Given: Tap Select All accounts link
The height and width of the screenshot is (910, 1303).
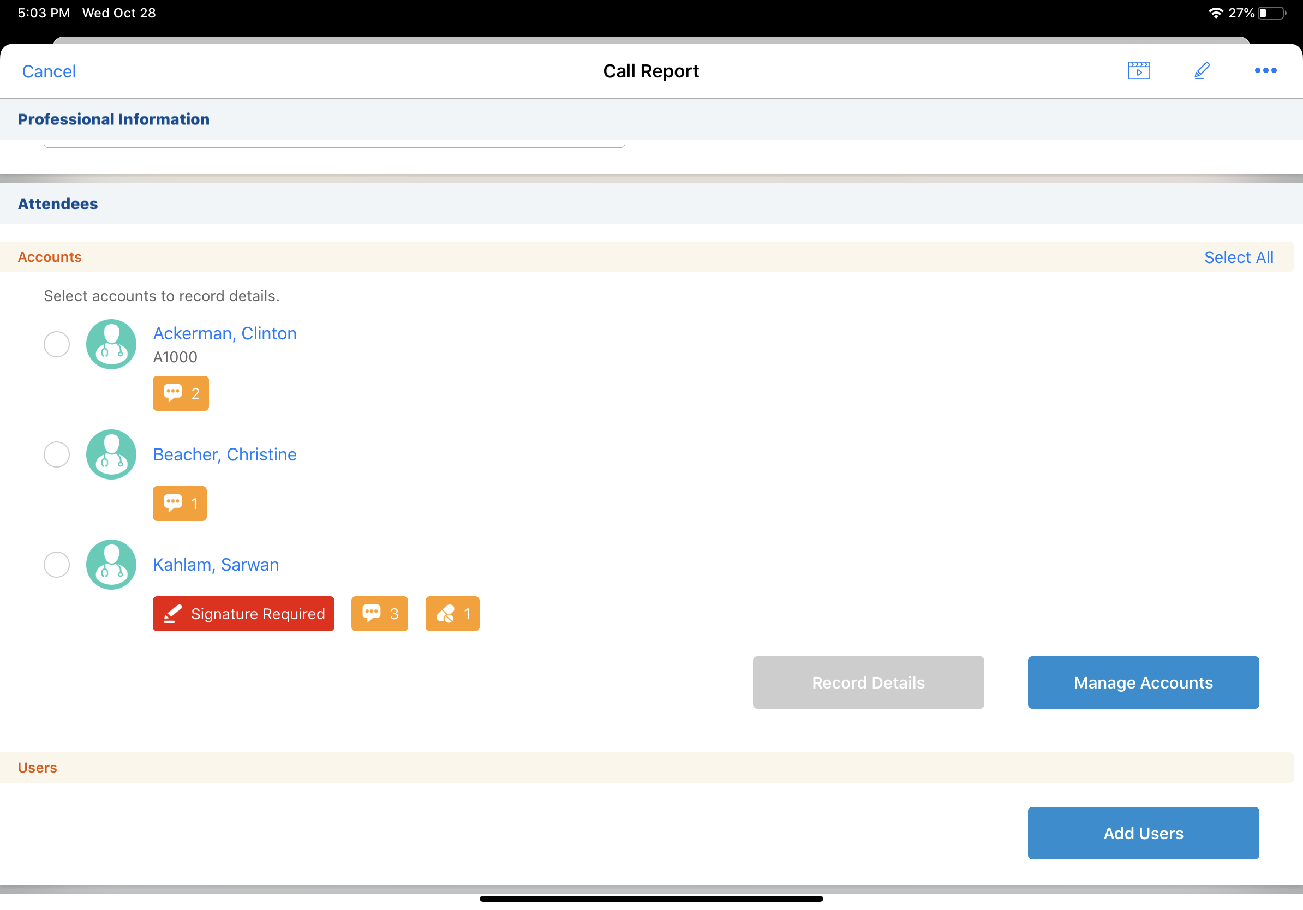Looking at the screenshot, I should point(1238,258).
